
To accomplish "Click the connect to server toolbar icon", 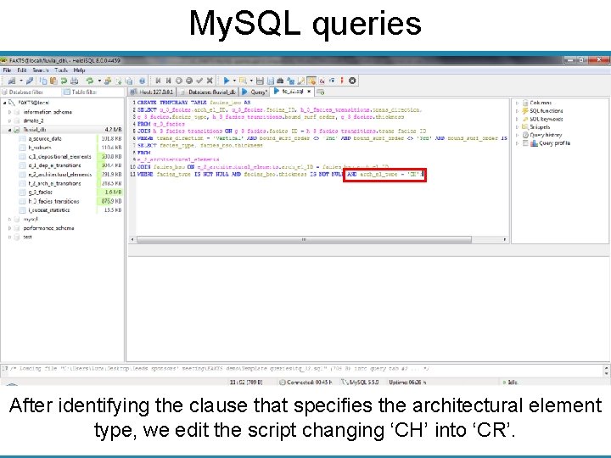I will pos(12,81).
